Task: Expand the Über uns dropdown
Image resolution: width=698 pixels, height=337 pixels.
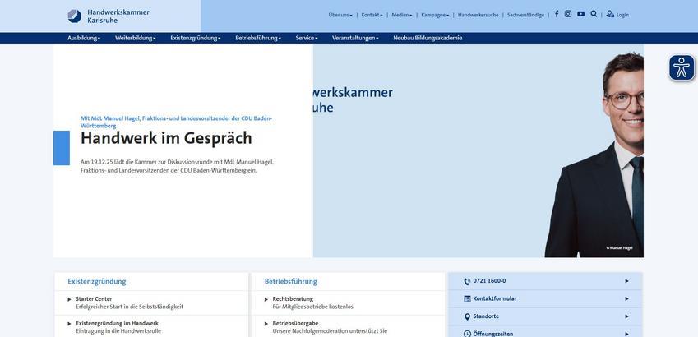Action: point(340,15)
